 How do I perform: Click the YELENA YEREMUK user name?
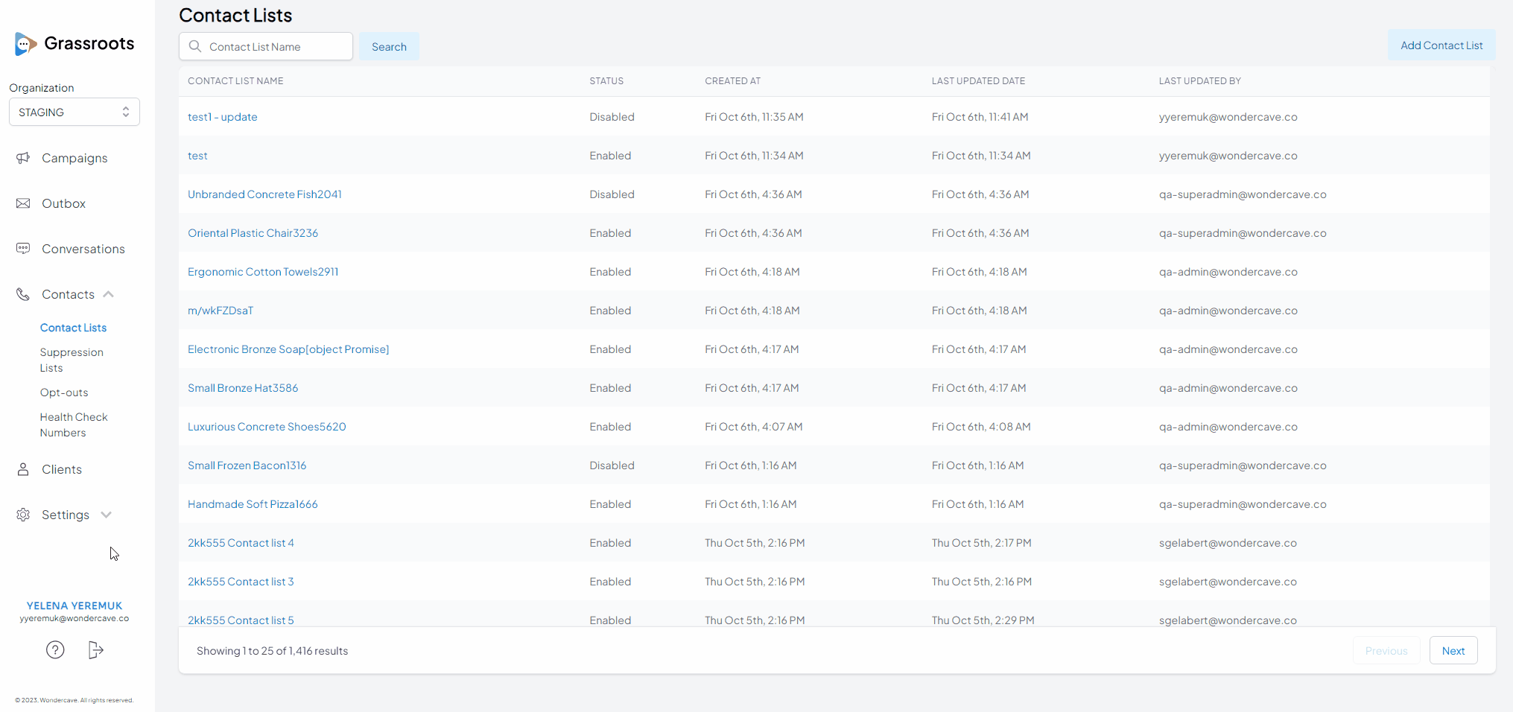(74, 605)
